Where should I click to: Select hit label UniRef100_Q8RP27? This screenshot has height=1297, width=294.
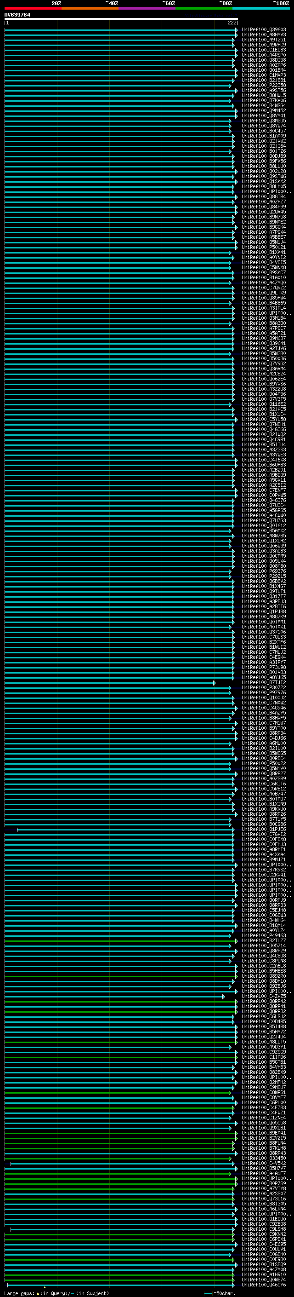[x=264, y=773]
